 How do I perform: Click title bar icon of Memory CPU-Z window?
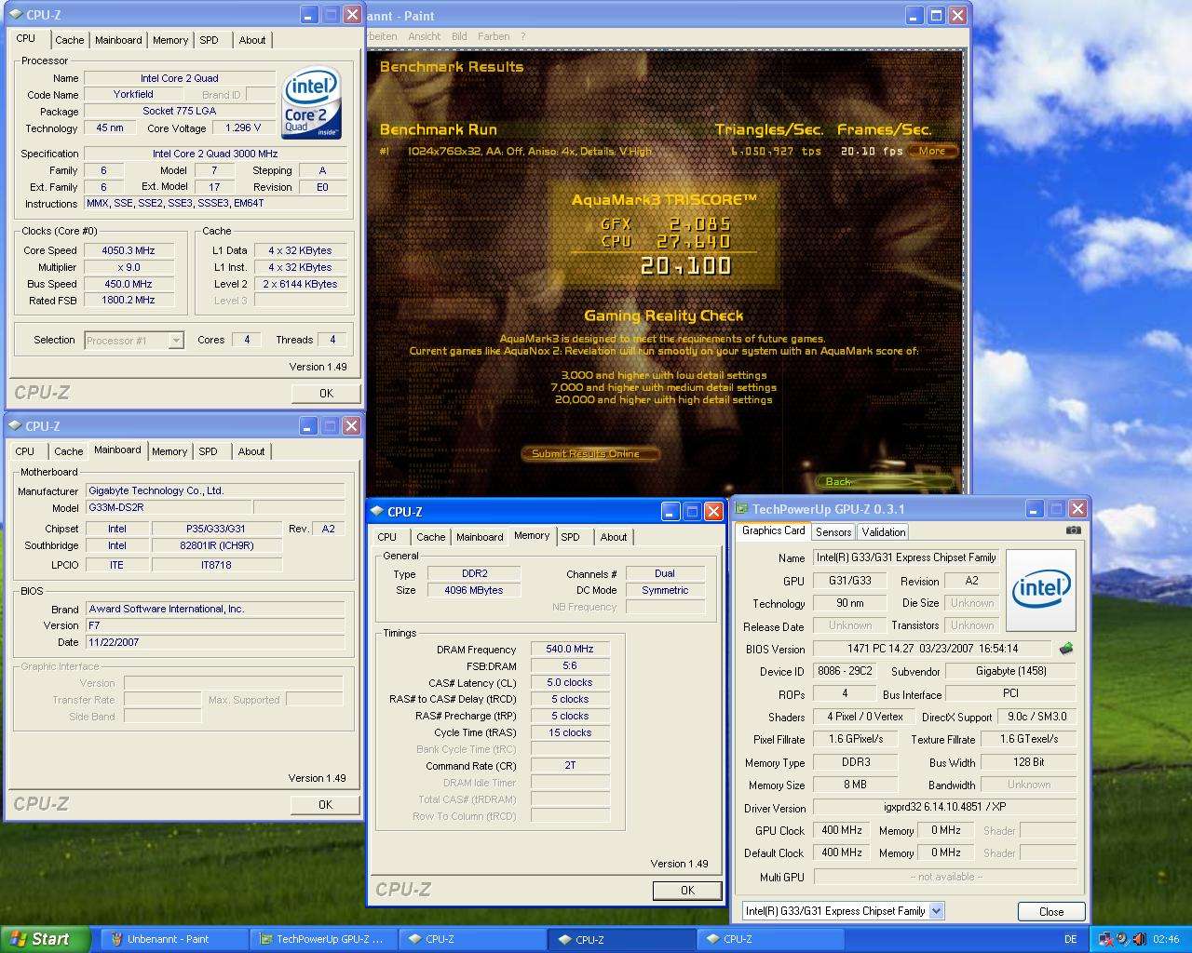tap(377, 512)
